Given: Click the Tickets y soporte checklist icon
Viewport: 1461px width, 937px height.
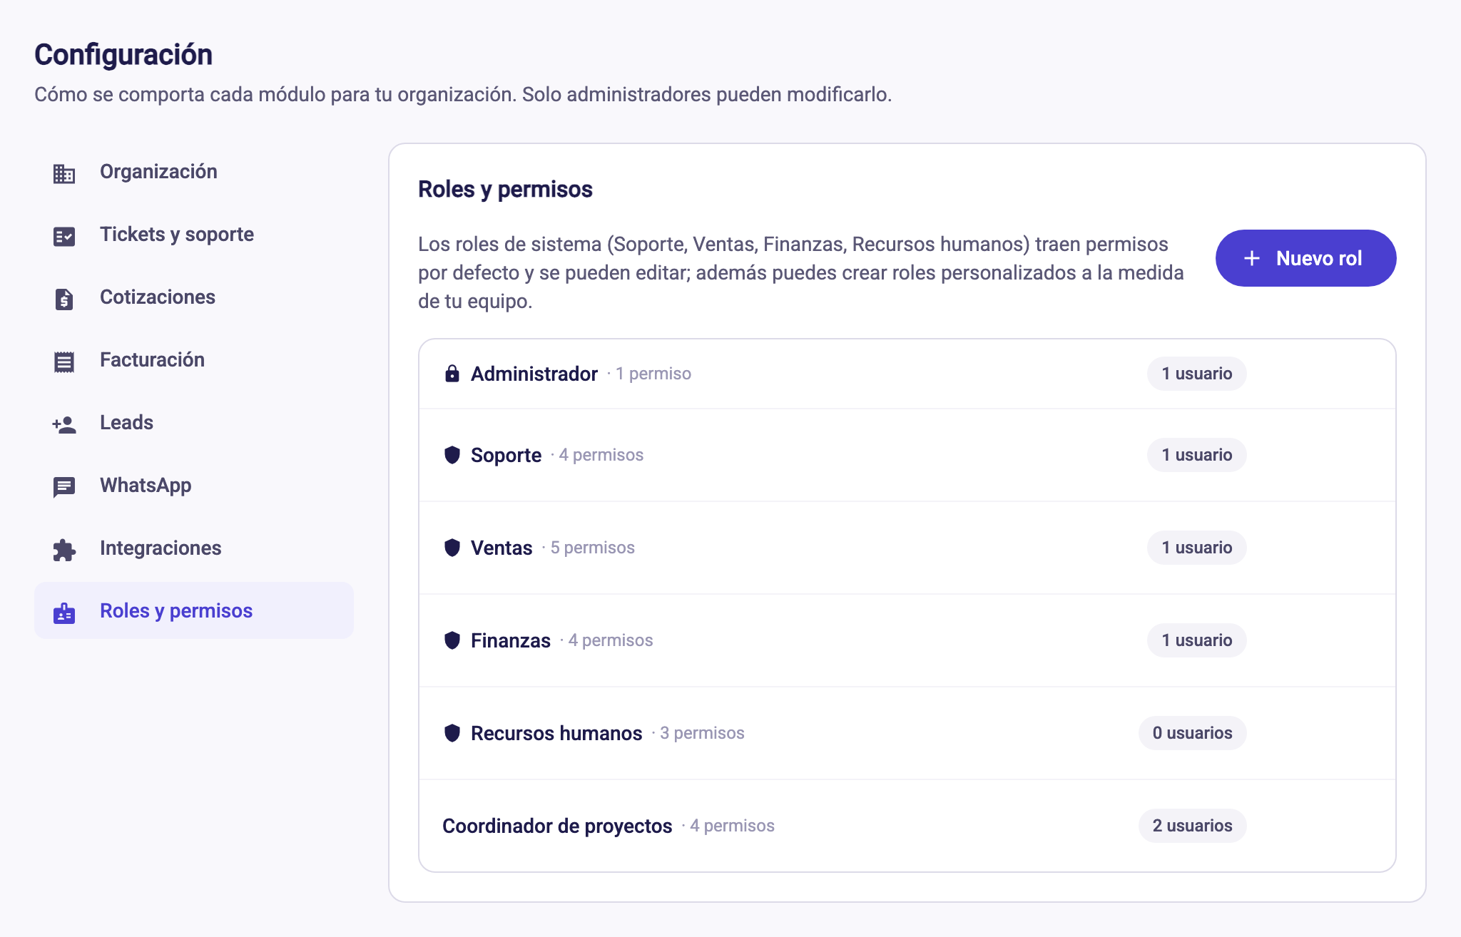Looking at the screenshot, I should [x=64, y=236].
